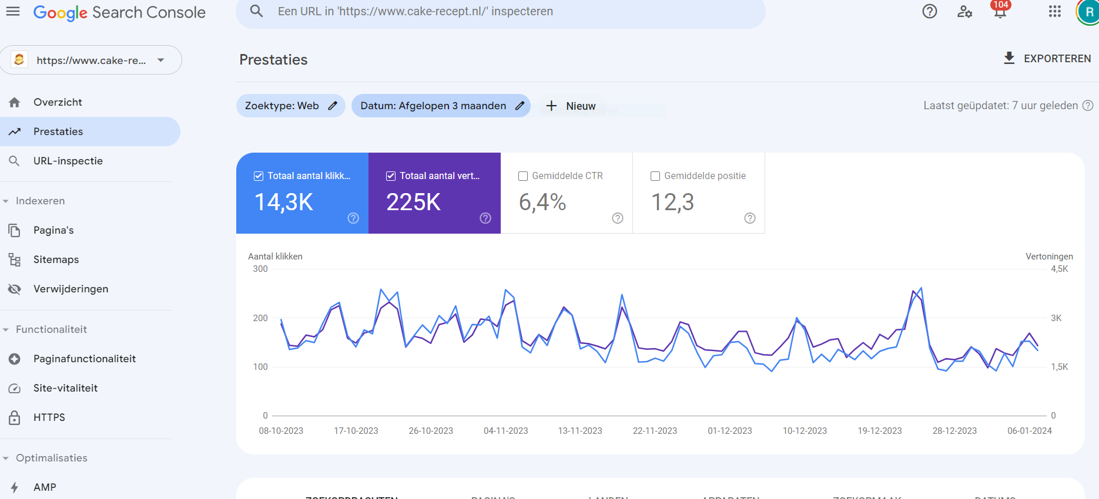The image size is (1099, 499).
Task: Click pencil icon on Zoektype chip
Action: [333, 106]
